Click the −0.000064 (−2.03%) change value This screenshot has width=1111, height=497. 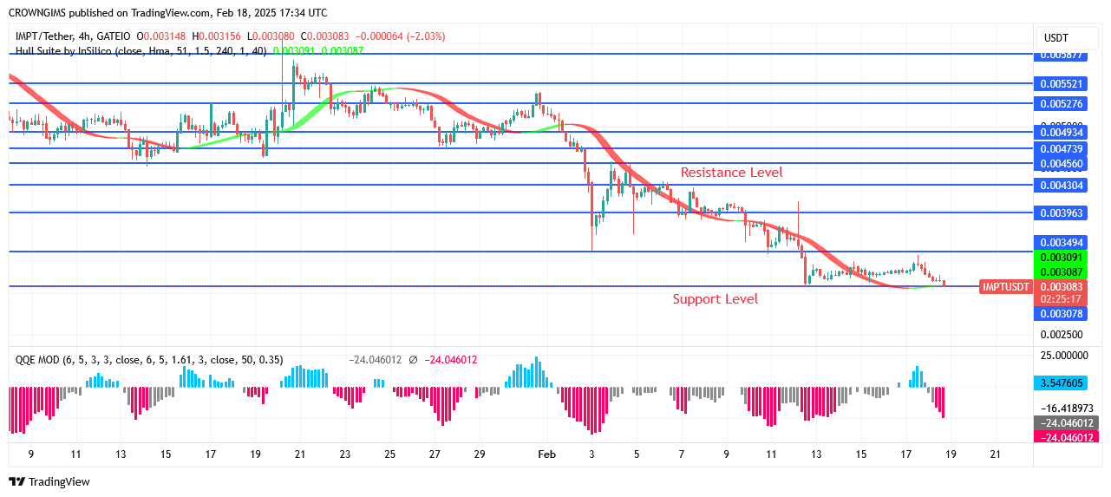pyautogui.click(x=402, y=36)
